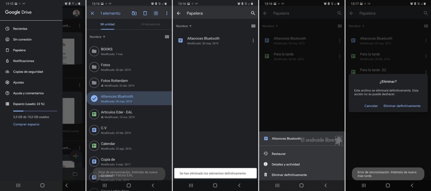Image resolution: width=431 pixels, height=191 pixels.
Task: Tap Android back button under bottom-sheet screen
Action: tap(325, 185)
